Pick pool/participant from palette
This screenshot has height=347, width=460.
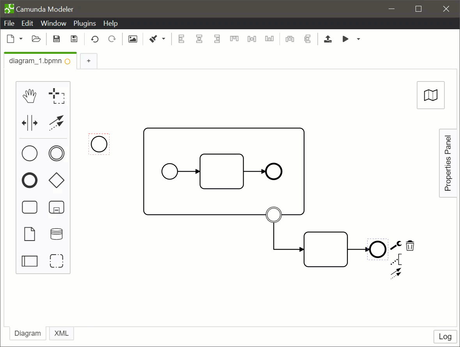(x=30, y=261)
